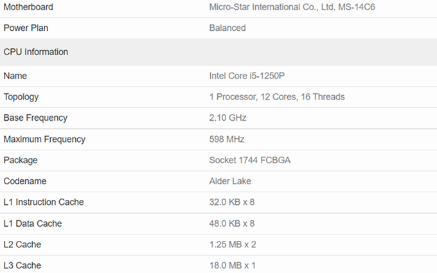This screenshot has width=437, height=273.
Task: Click the L1 Instruction Cache label
Action: tap(44, 202)
